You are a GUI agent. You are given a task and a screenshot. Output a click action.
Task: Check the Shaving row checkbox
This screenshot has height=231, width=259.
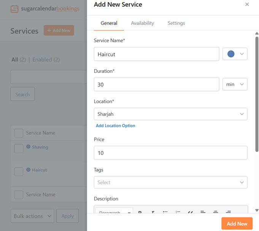[19, 149]
